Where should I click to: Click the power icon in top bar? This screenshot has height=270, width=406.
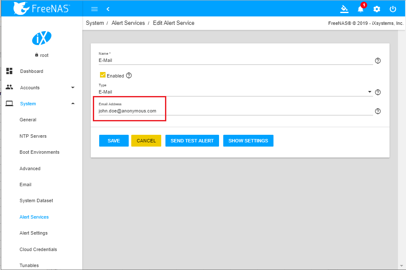392,9
